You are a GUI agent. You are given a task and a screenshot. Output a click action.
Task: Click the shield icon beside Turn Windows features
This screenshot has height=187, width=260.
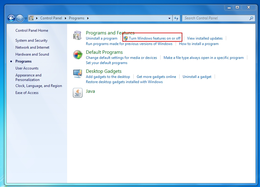(126, 38)
